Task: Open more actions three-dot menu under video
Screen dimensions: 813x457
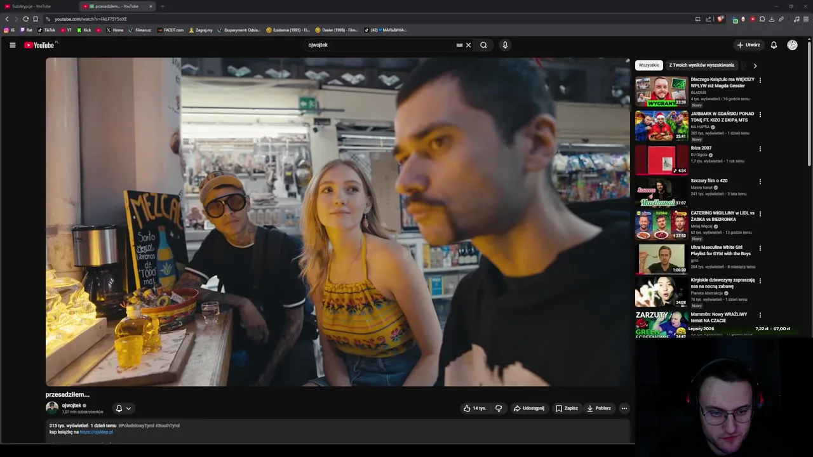Action: (x=624, y=408)
